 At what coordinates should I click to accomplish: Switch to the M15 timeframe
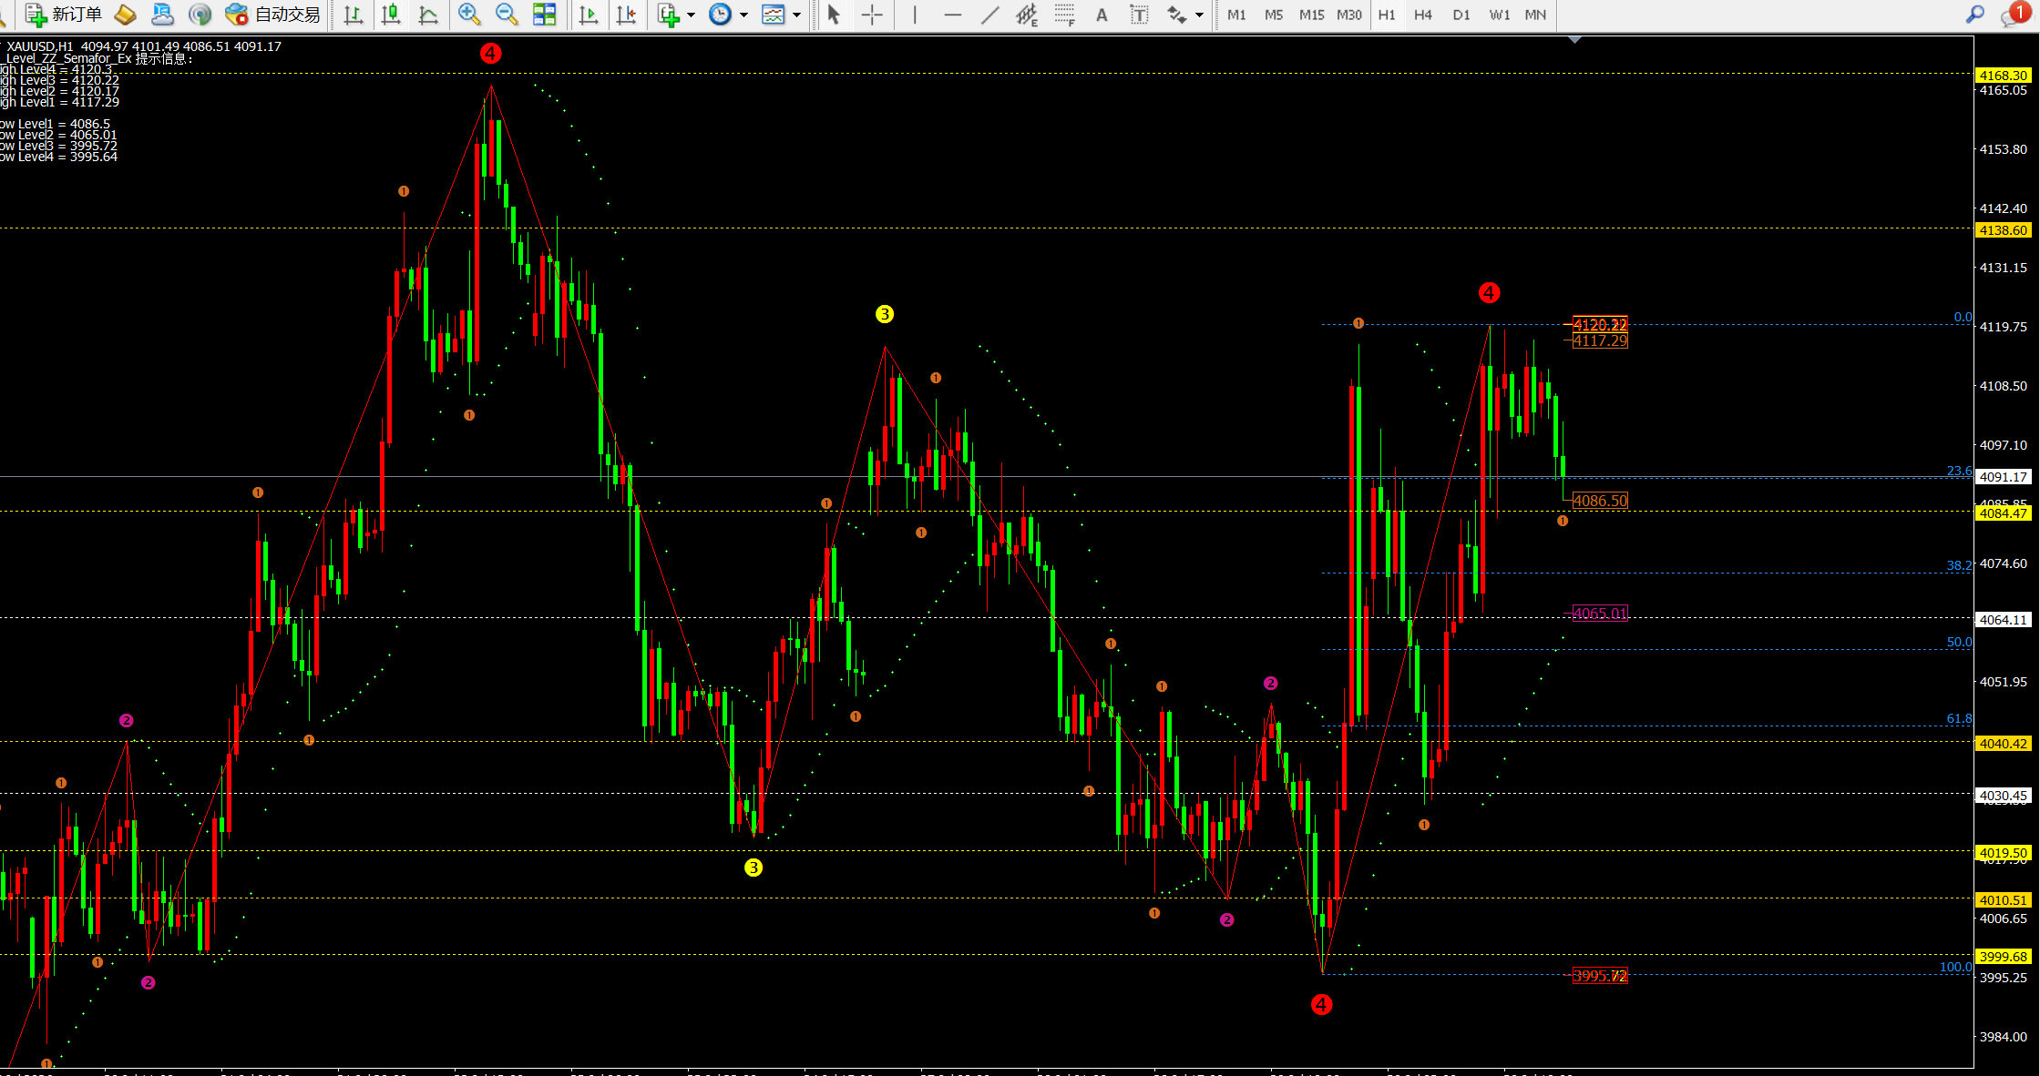point(1312,15)
